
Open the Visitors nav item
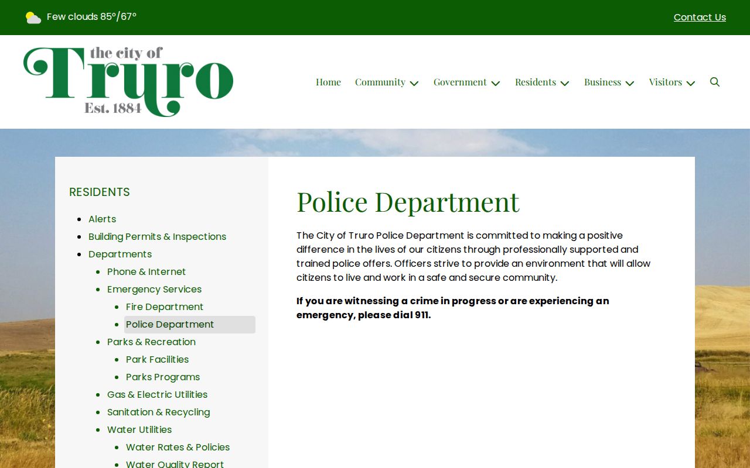point(666,82)
